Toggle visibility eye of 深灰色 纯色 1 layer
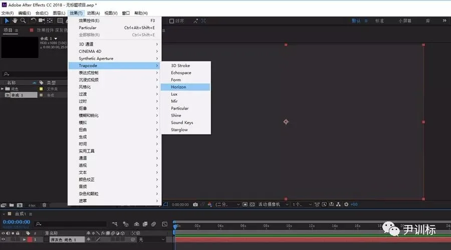 [x=3, y=239]
